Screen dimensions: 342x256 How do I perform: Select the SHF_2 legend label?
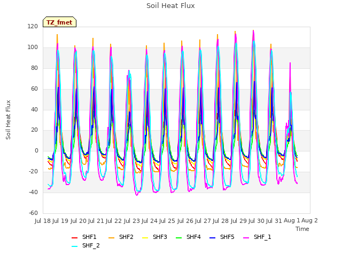point(91,245)
